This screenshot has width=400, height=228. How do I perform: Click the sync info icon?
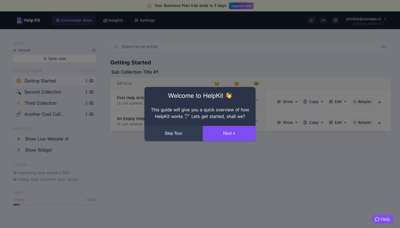tap(94, 50)
